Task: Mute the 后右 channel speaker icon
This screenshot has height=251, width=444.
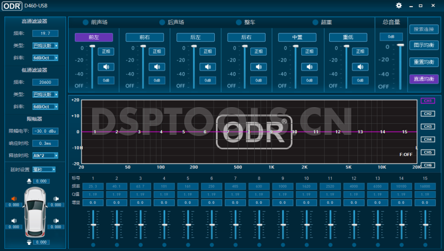Action: pyautogui.click(x=259, y=67)
